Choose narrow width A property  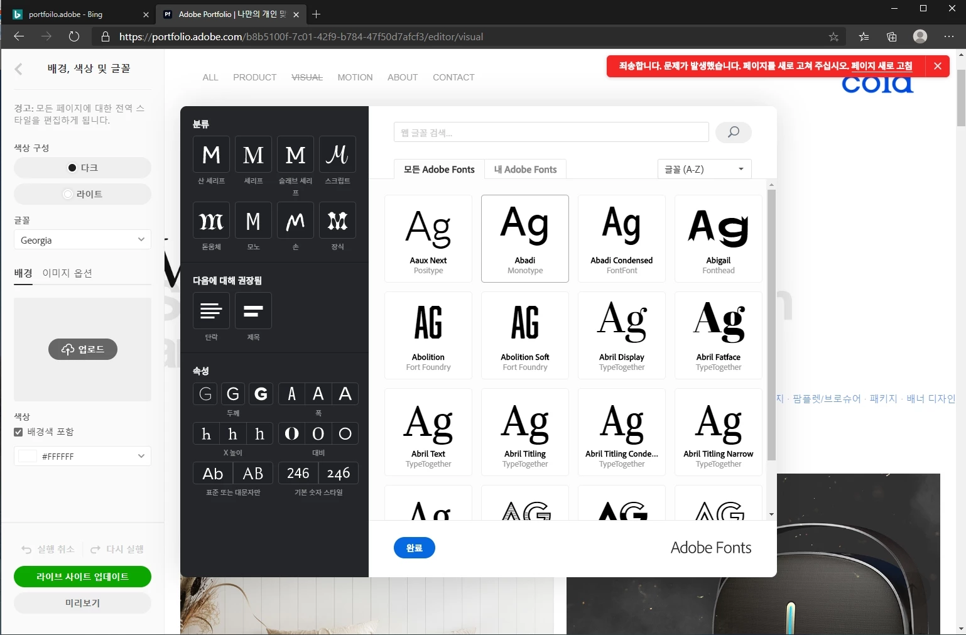pyautogui.click(x=291, y=394)
